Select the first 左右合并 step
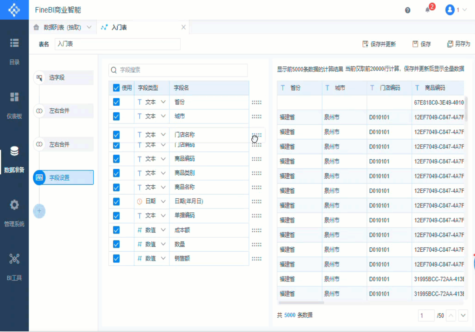The height and width of the screenshot is (332, 475). (x=64, y=111)
